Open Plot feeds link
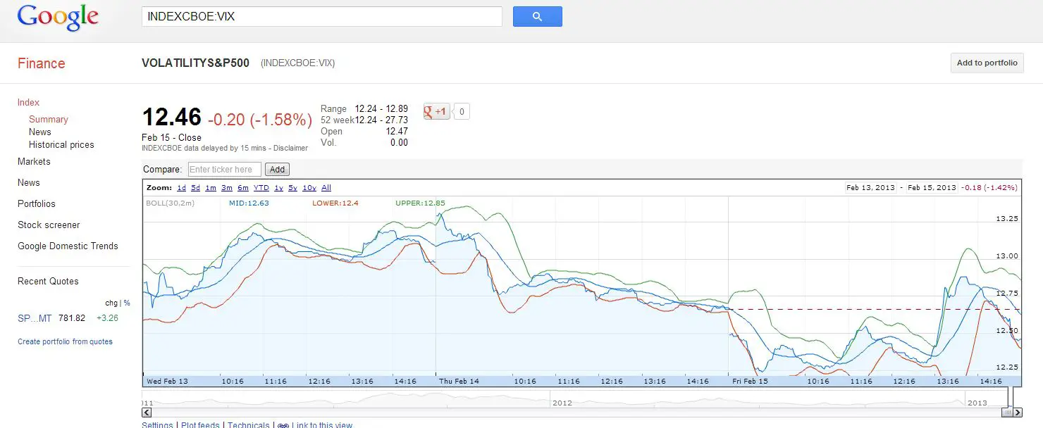The image size is (1043, 428). click(x=200, y=425)
